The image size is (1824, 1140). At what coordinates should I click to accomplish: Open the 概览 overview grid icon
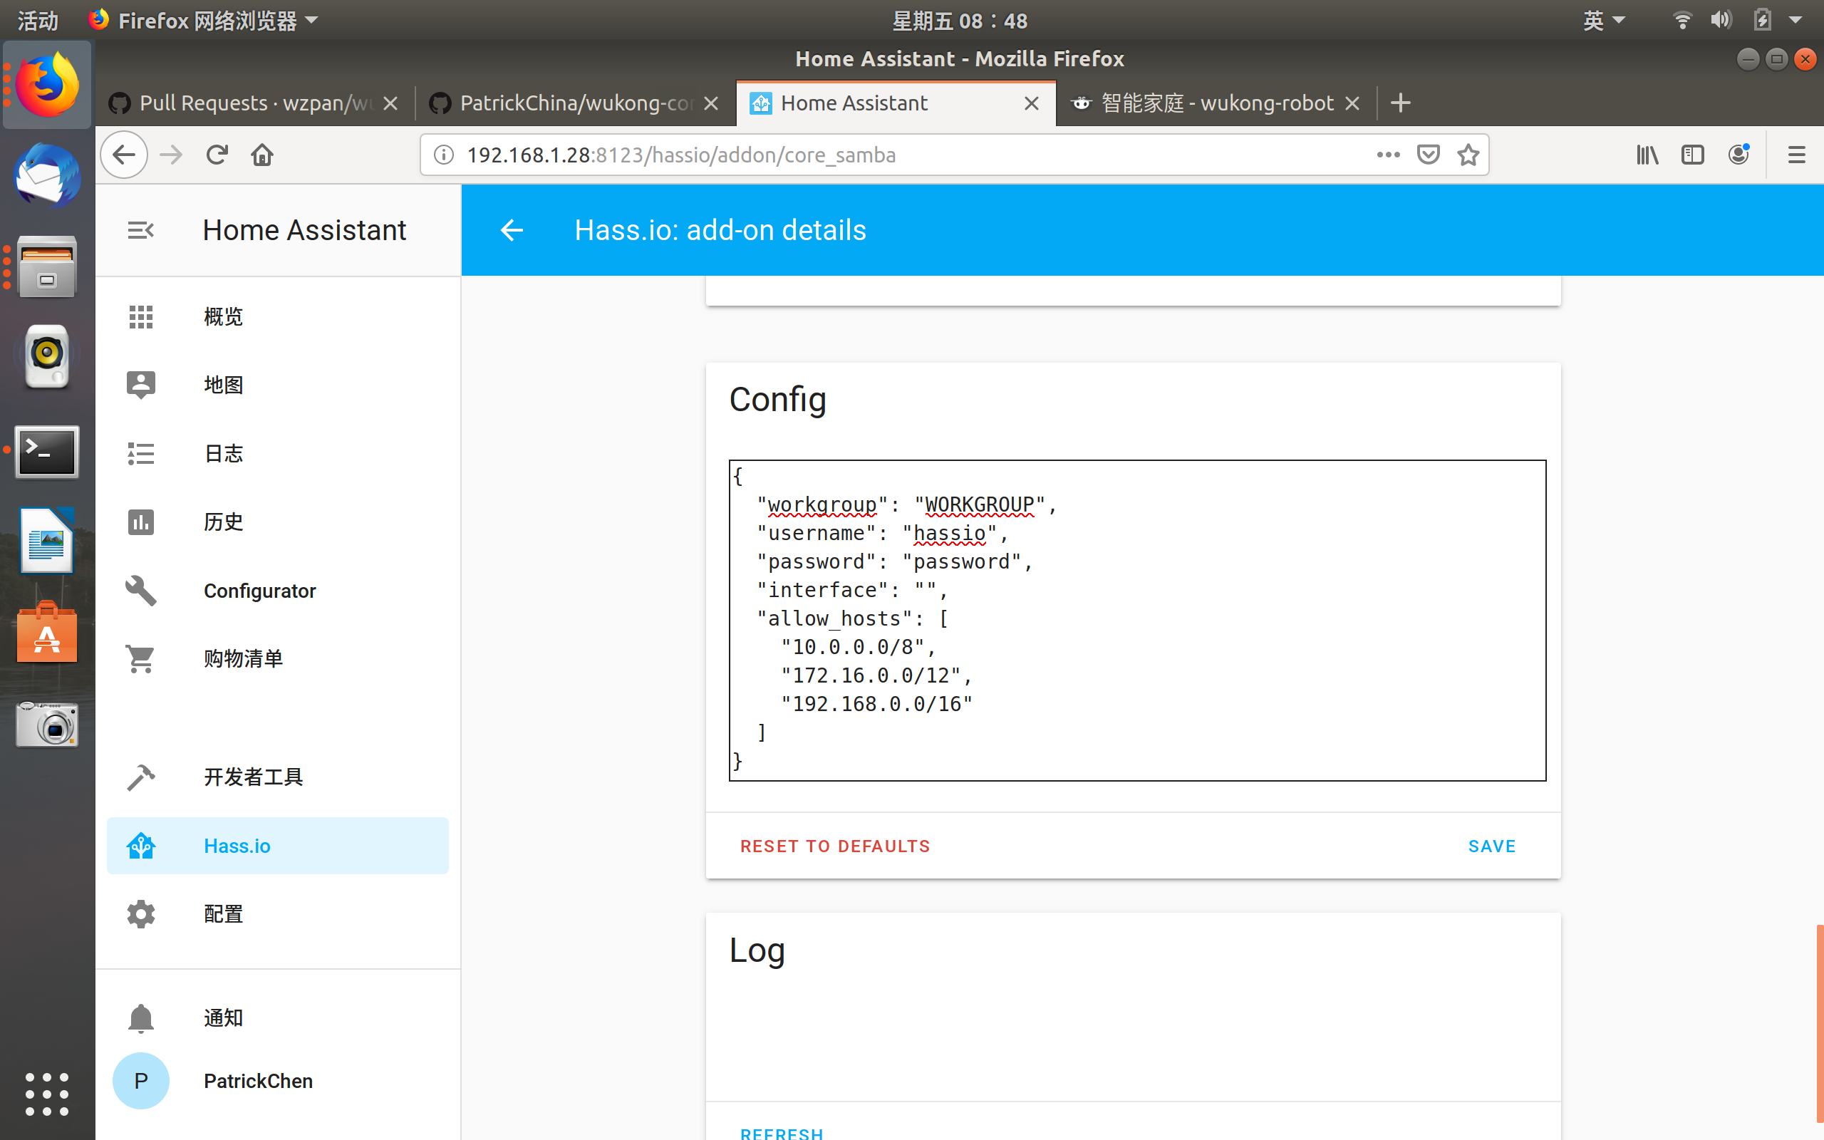point(141,316)
